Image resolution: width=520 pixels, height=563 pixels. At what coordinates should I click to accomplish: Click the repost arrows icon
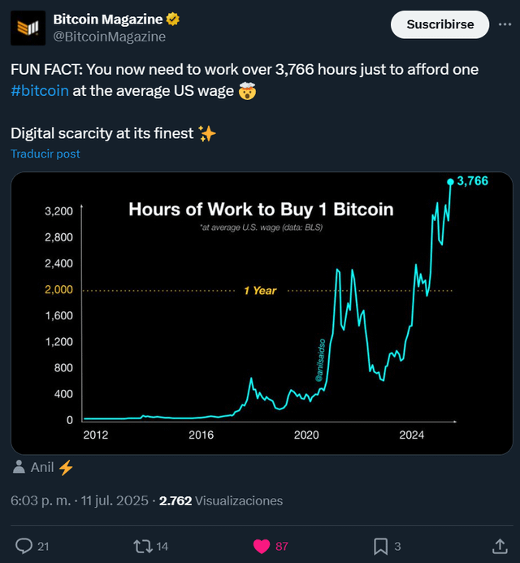pos(143,546)
